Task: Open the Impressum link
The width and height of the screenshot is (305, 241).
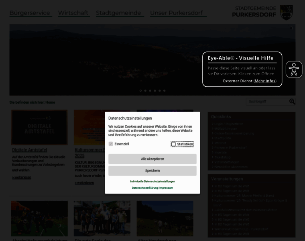Action: [166, 188]
